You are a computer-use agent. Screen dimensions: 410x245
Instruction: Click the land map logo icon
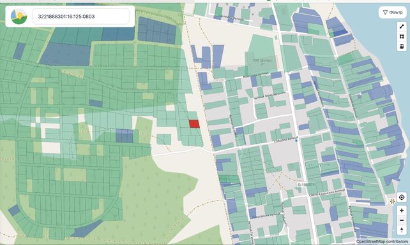(19, 16)
